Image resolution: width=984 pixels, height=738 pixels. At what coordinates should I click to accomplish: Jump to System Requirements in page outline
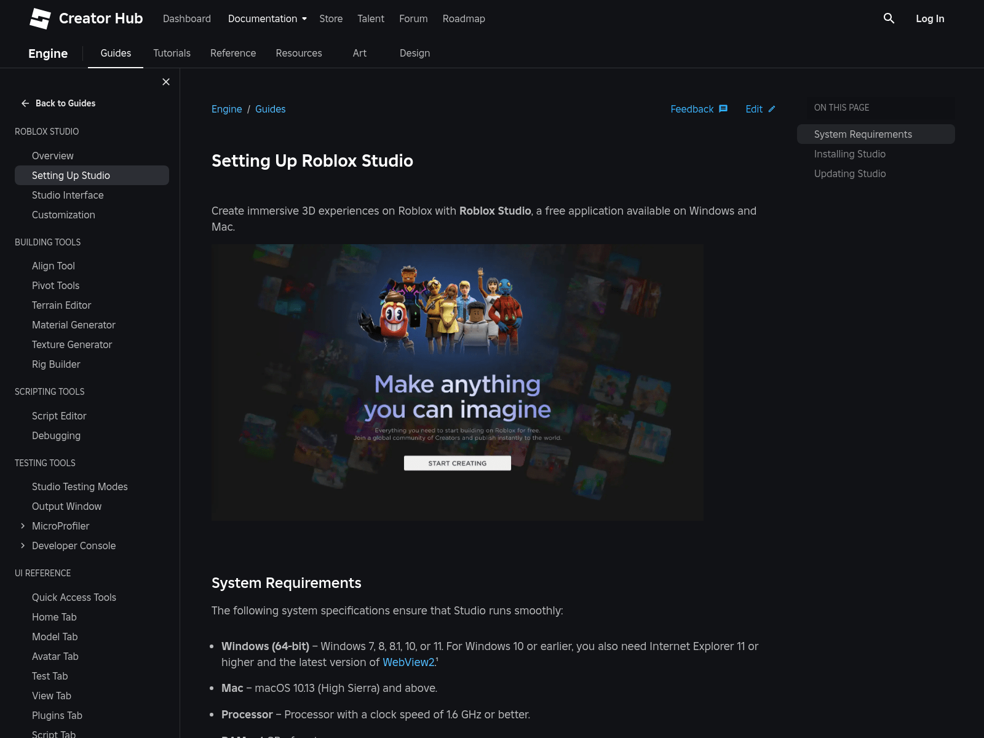[x=876, y=134]
